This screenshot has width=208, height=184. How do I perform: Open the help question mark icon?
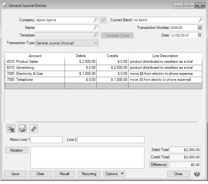tap(197, 174)
